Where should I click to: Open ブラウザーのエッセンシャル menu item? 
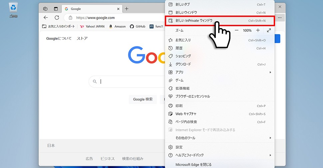220,96
